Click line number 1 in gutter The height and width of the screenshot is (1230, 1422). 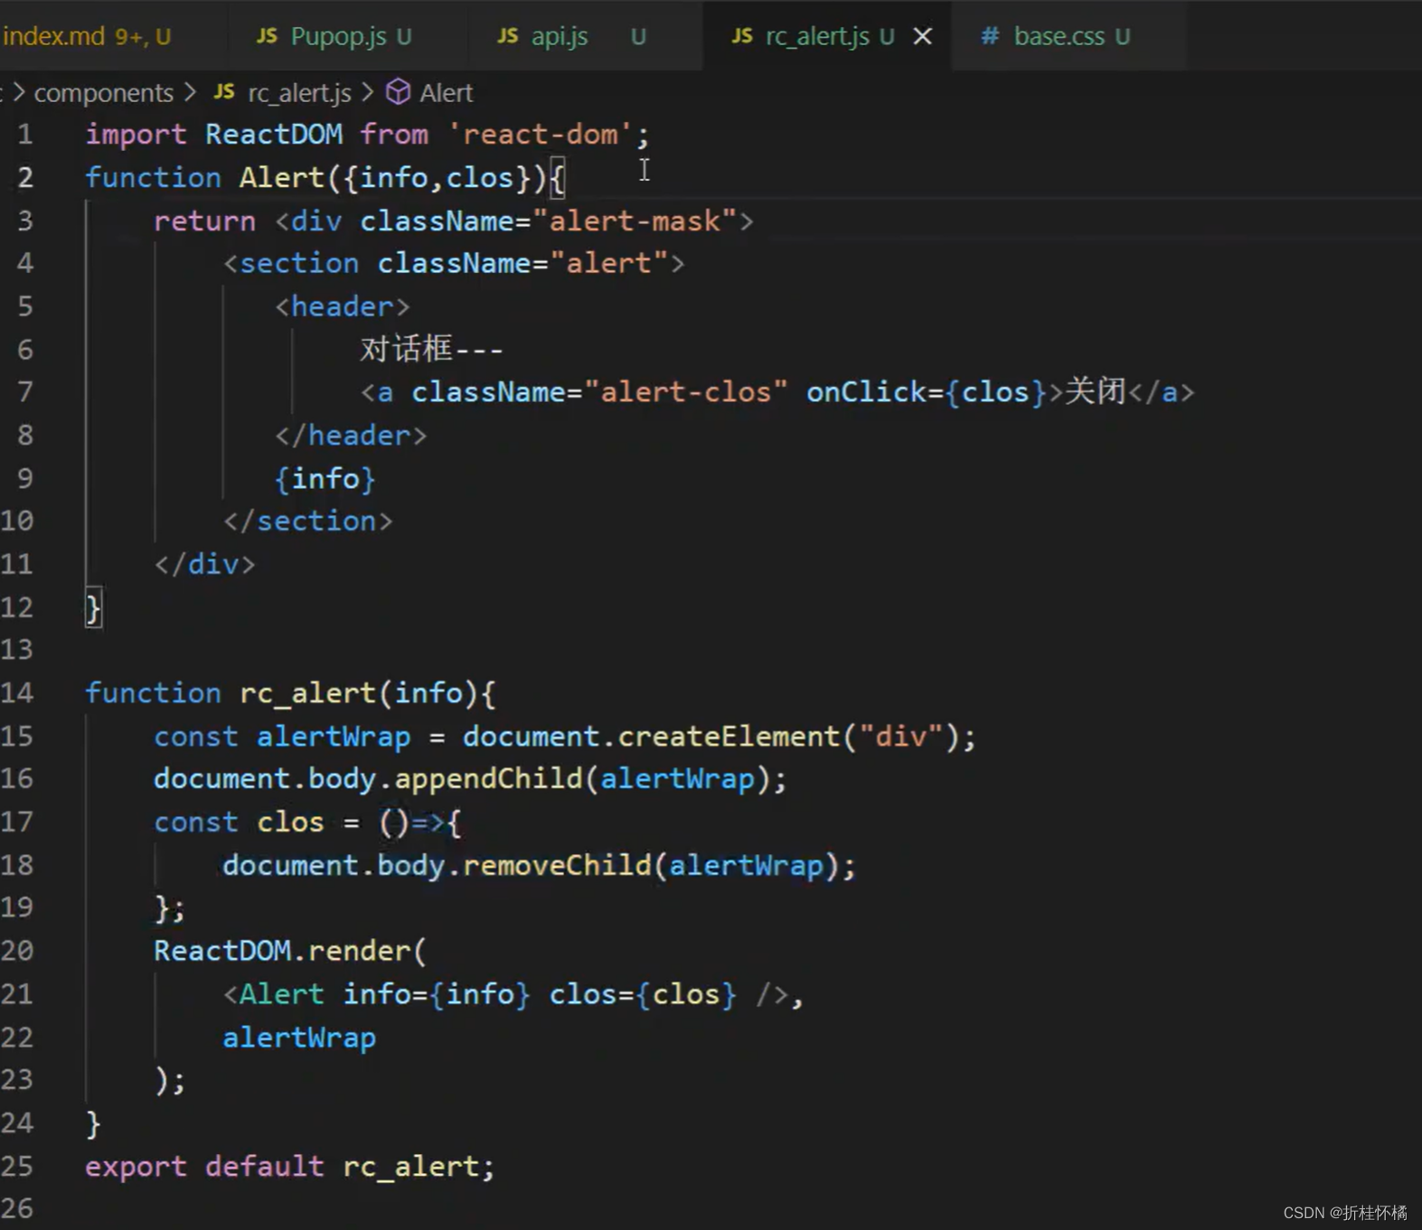pyautogui.click(x=25, y=135)
